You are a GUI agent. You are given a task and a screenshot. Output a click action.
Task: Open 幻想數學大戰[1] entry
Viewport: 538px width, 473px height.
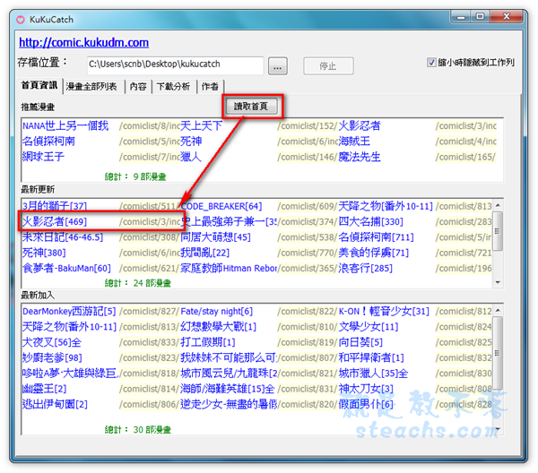[x=219, y=327]
